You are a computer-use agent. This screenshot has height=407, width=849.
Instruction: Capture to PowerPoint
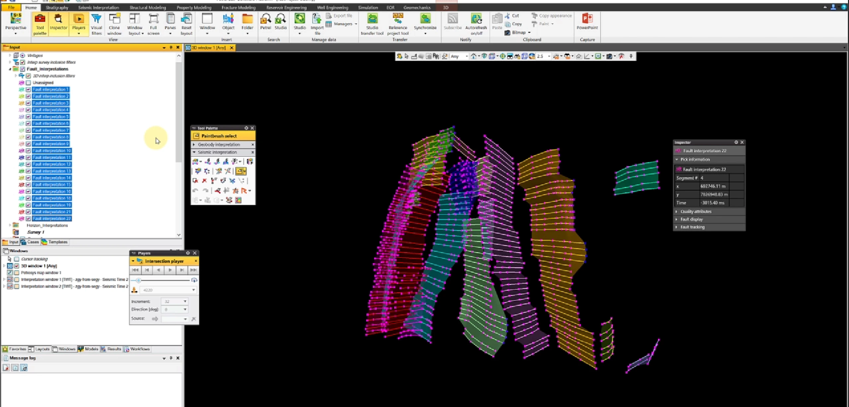click(x=587, y=22)
